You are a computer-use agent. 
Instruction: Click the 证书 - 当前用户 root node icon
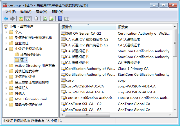[6, 27]
